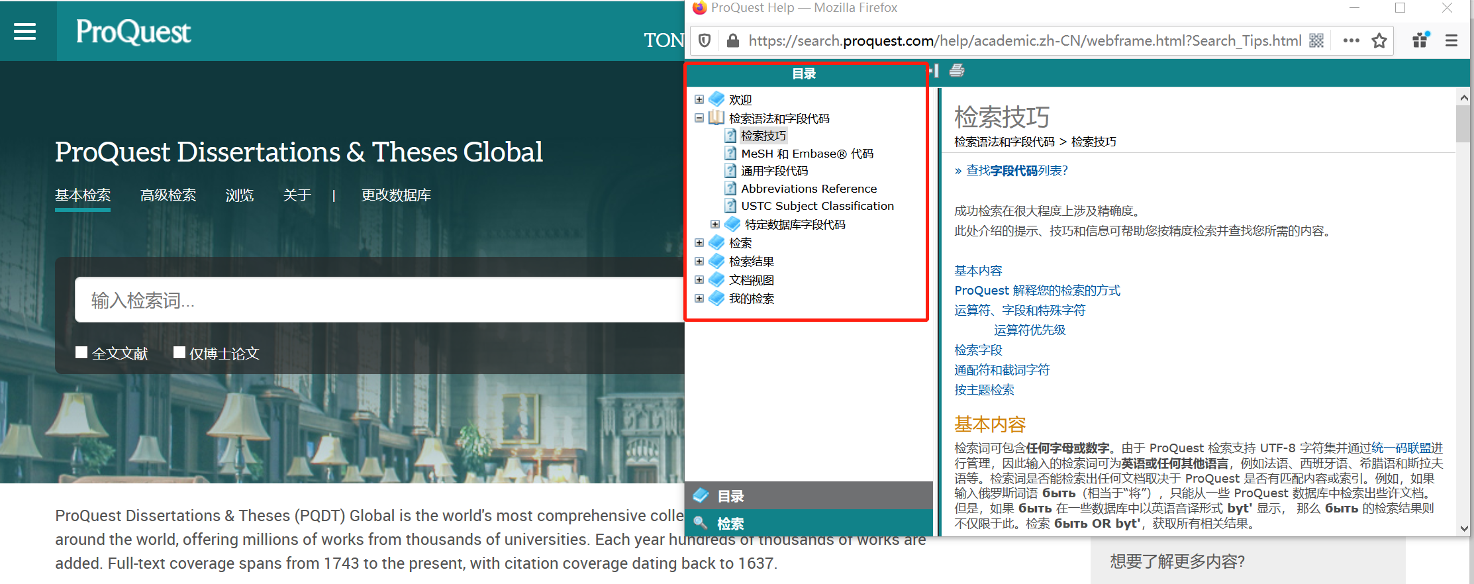
Task: Open the 统一码联盟 link
Action: tap(1401, 448)
